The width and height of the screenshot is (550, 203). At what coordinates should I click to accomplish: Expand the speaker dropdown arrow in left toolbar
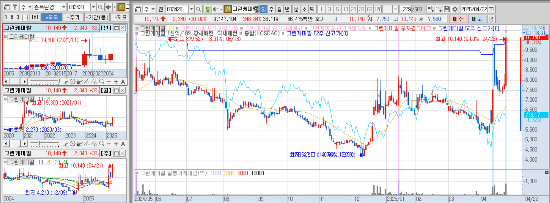pyautogui.click(x=115, y=7)
